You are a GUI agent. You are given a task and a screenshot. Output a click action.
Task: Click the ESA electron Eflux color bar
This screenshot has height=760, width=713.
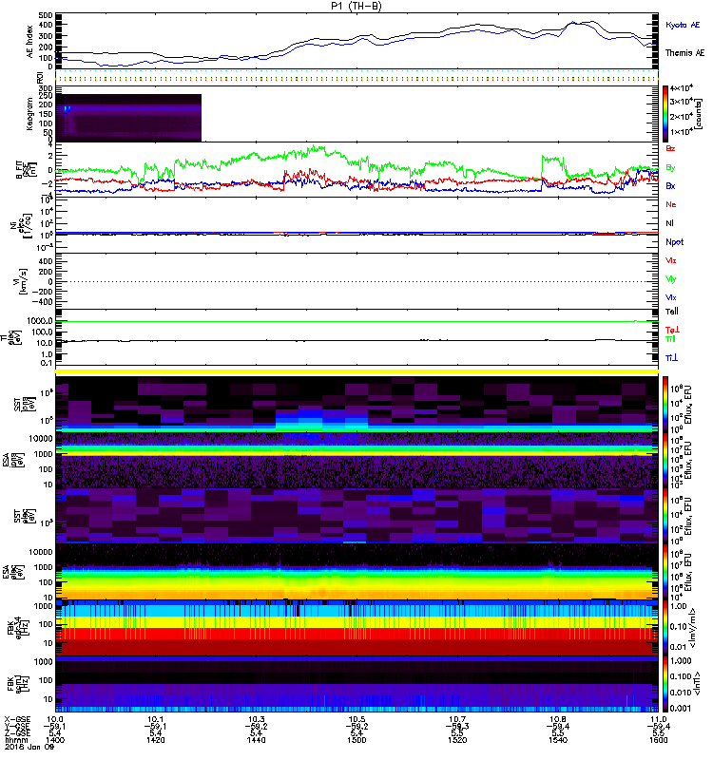(665, 572)
